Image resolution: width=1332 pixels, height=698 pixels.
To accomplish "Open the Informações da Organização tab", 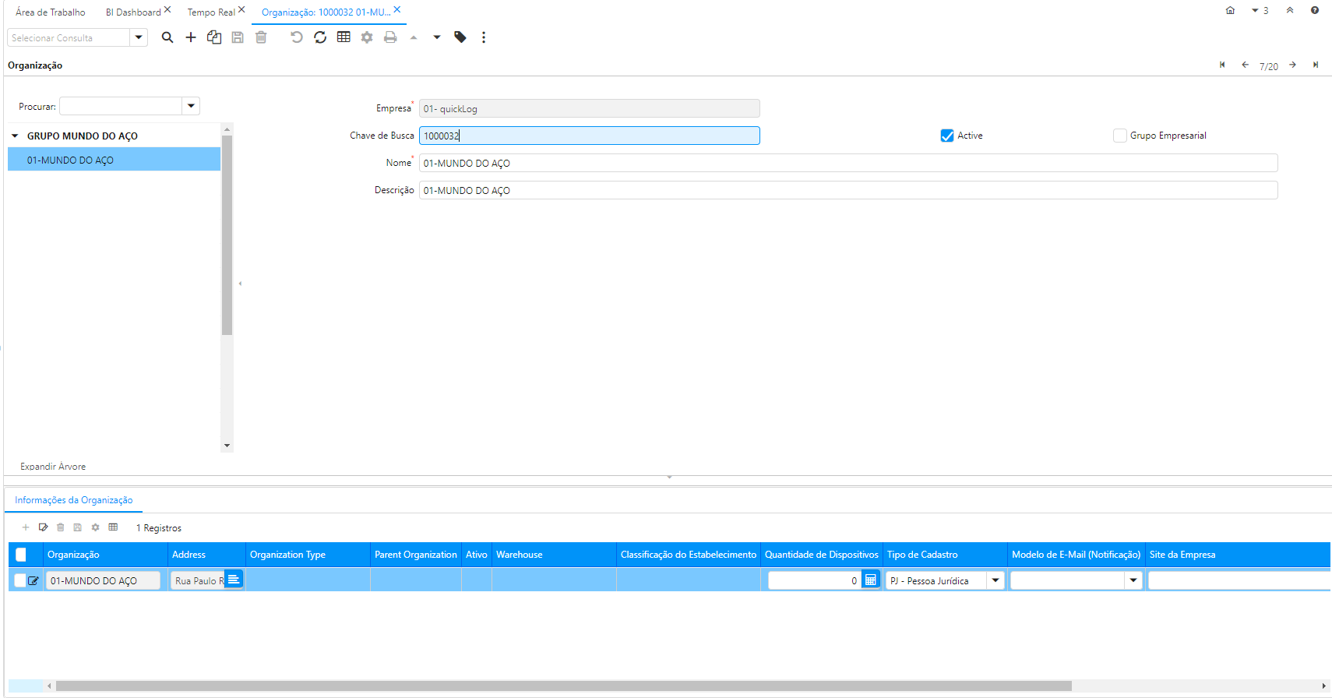I will [74, 500].
